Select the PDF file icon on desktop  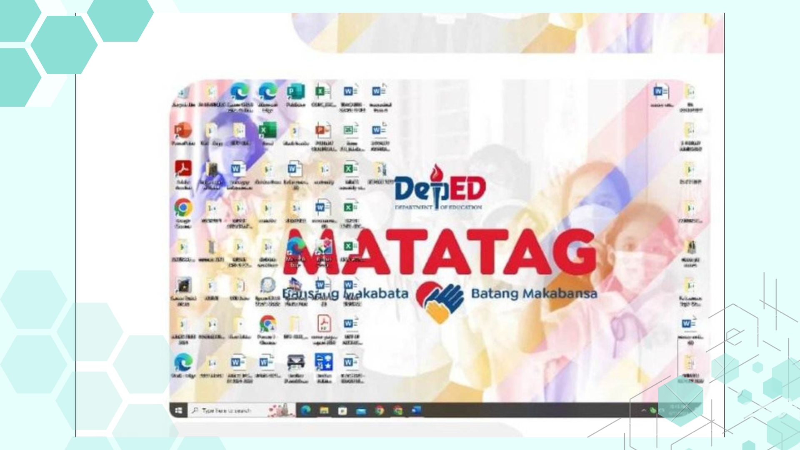[324, 324]
